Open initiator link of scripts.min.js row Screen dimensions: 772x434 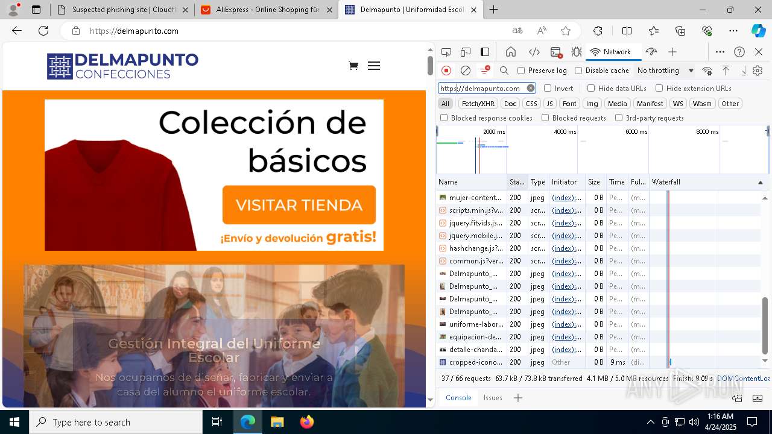566,210
